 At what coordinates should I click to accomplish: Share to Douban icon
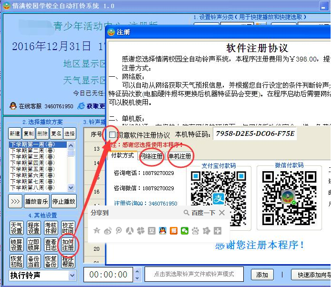tap(152, 231)
